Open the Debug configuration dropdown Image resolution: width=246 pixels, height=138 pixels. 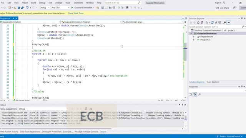pos(45,8)
